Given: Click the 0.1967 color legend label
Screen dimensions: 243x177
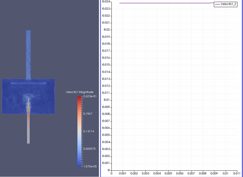Looking at the screenshot, I should pyautogui.click(x=87, y=114).
